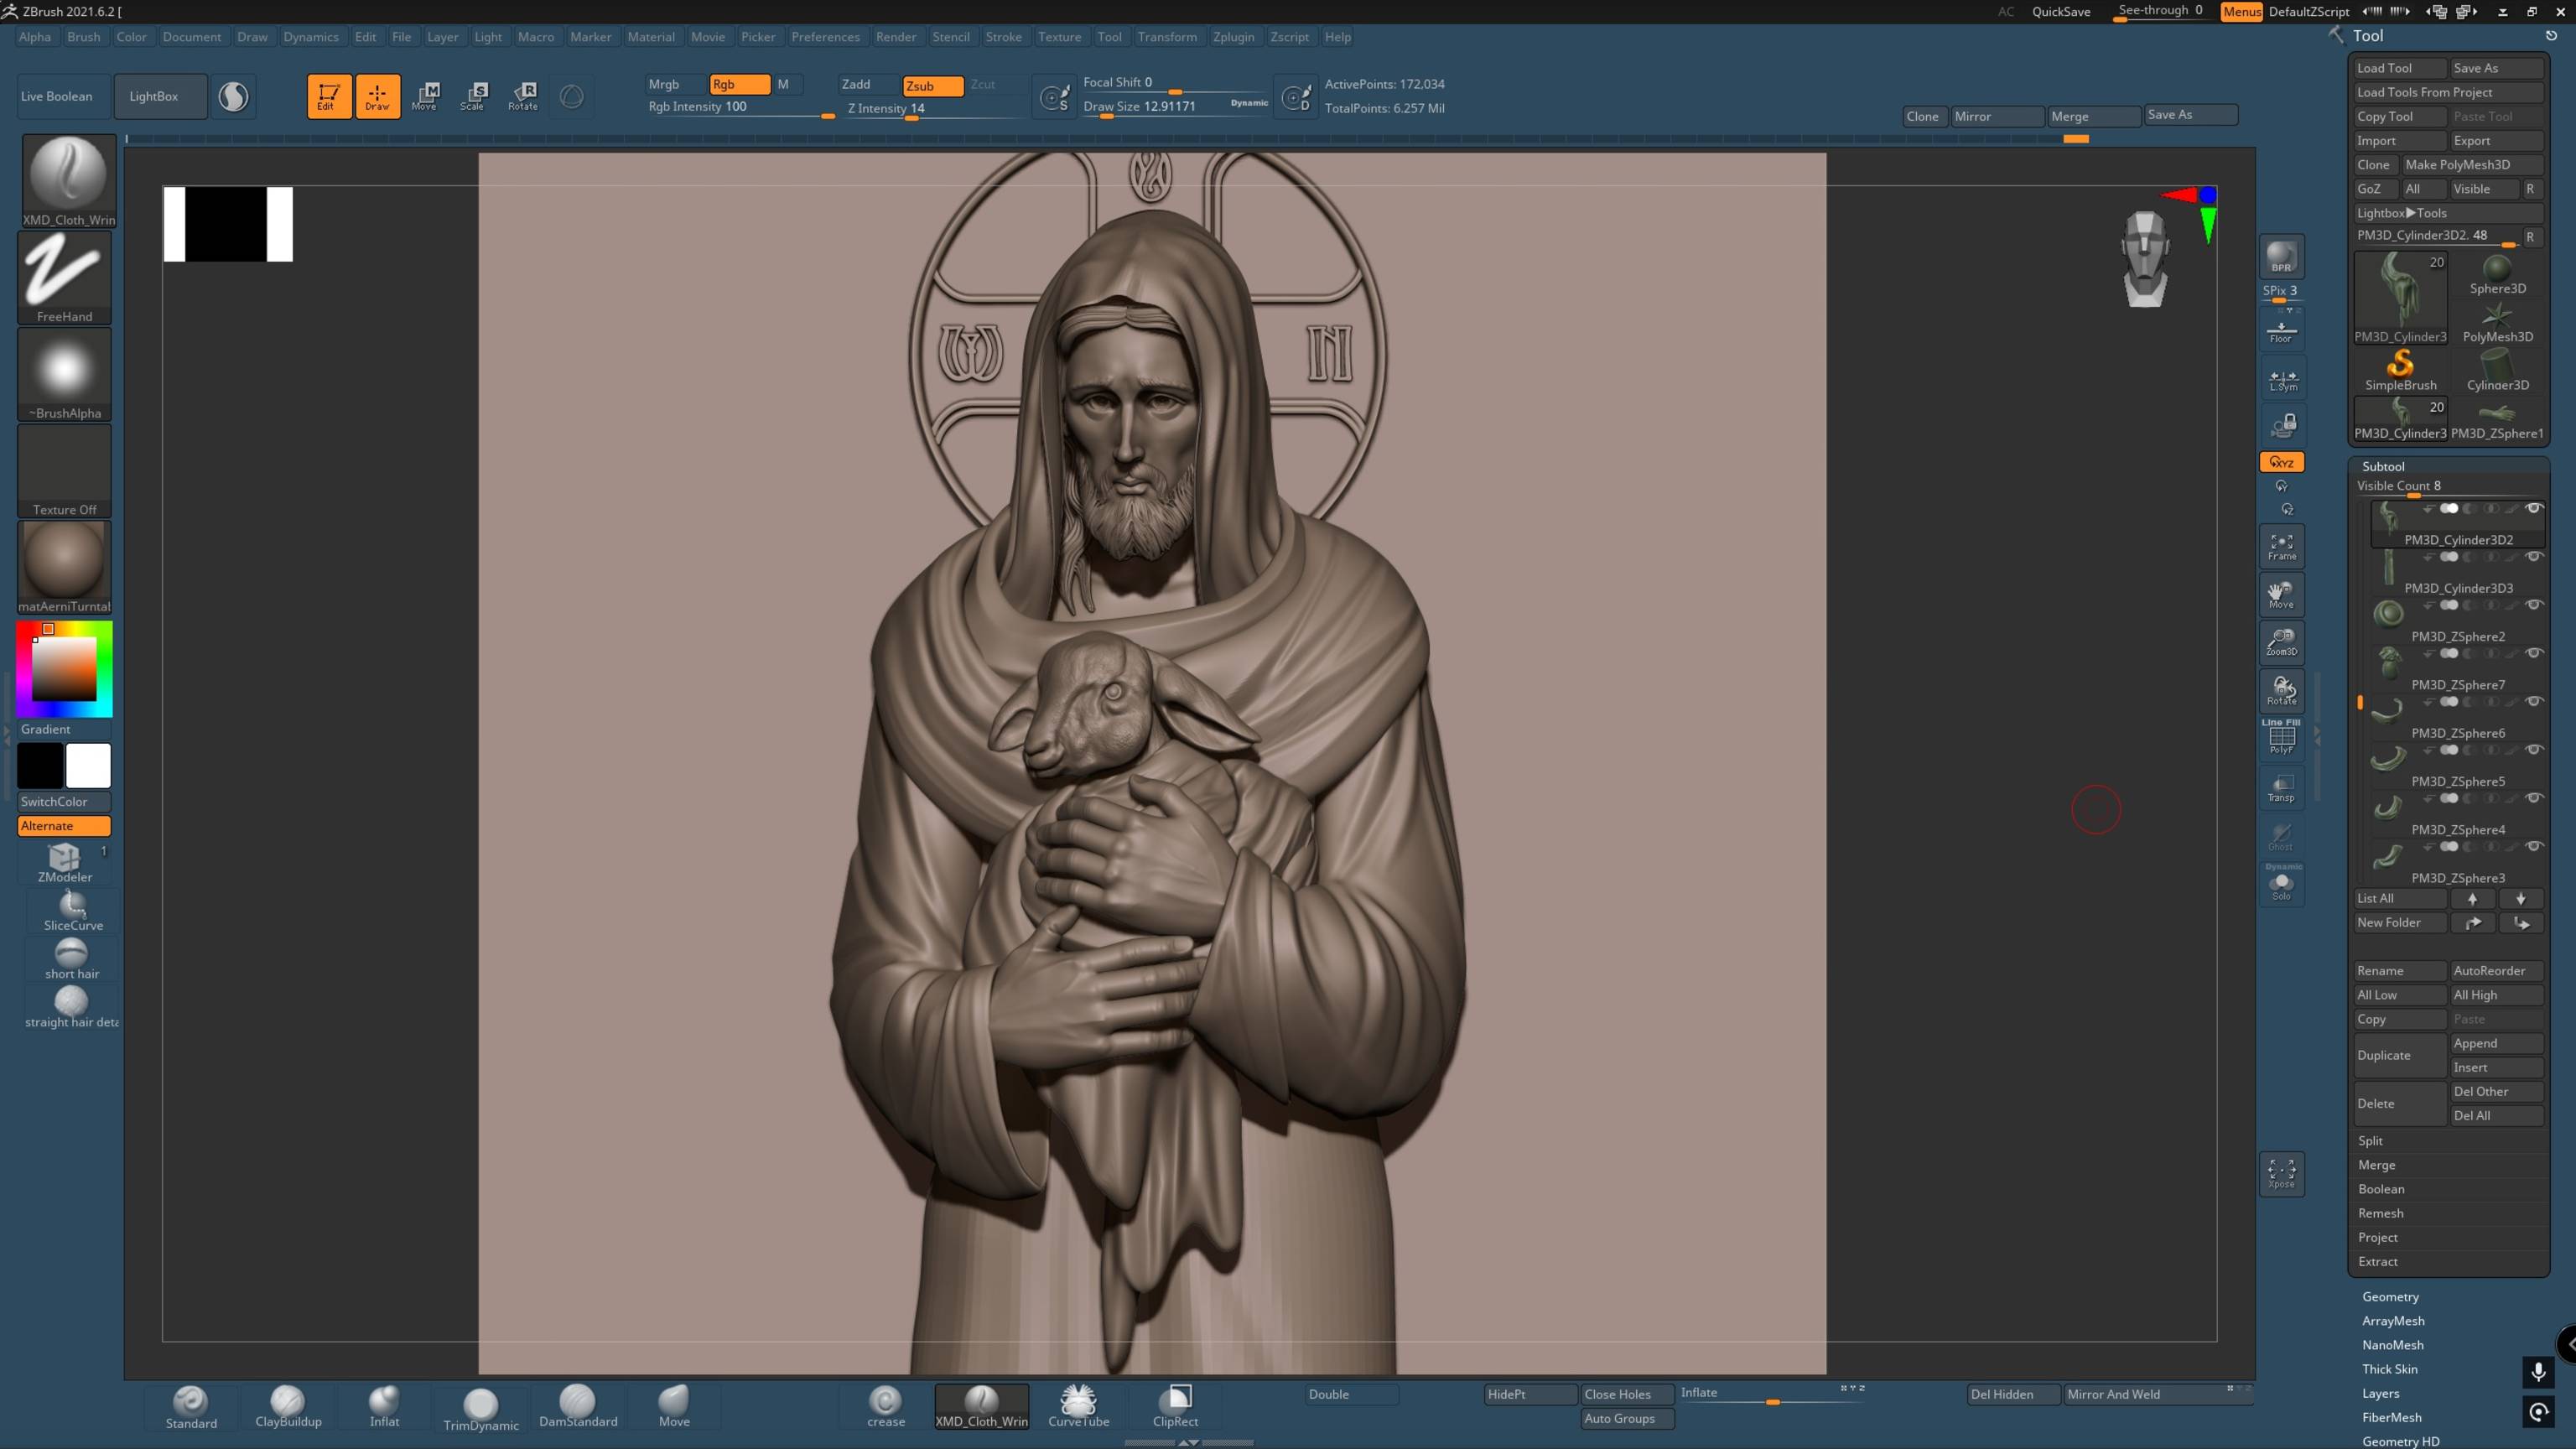Viewport: 2576px width, 1449px height.
Task: Select the PM3D_ZSphere2 subtool thumbnail
Action: [2388, 613]
